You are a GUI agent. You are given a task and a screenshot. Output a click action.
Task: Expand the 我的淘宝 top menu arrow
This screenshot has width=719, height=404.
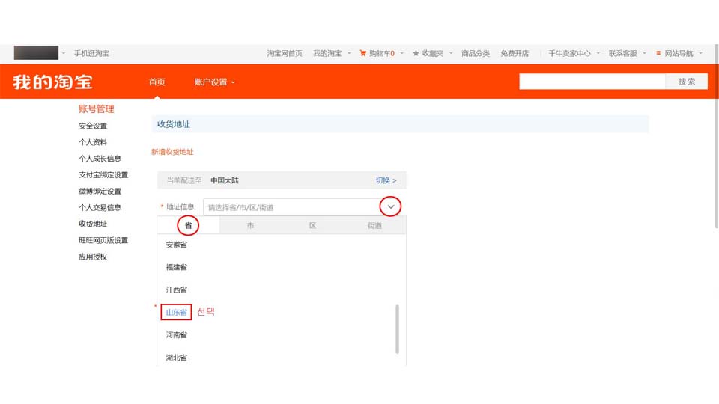pyautogui.click(x=349, y=53)
